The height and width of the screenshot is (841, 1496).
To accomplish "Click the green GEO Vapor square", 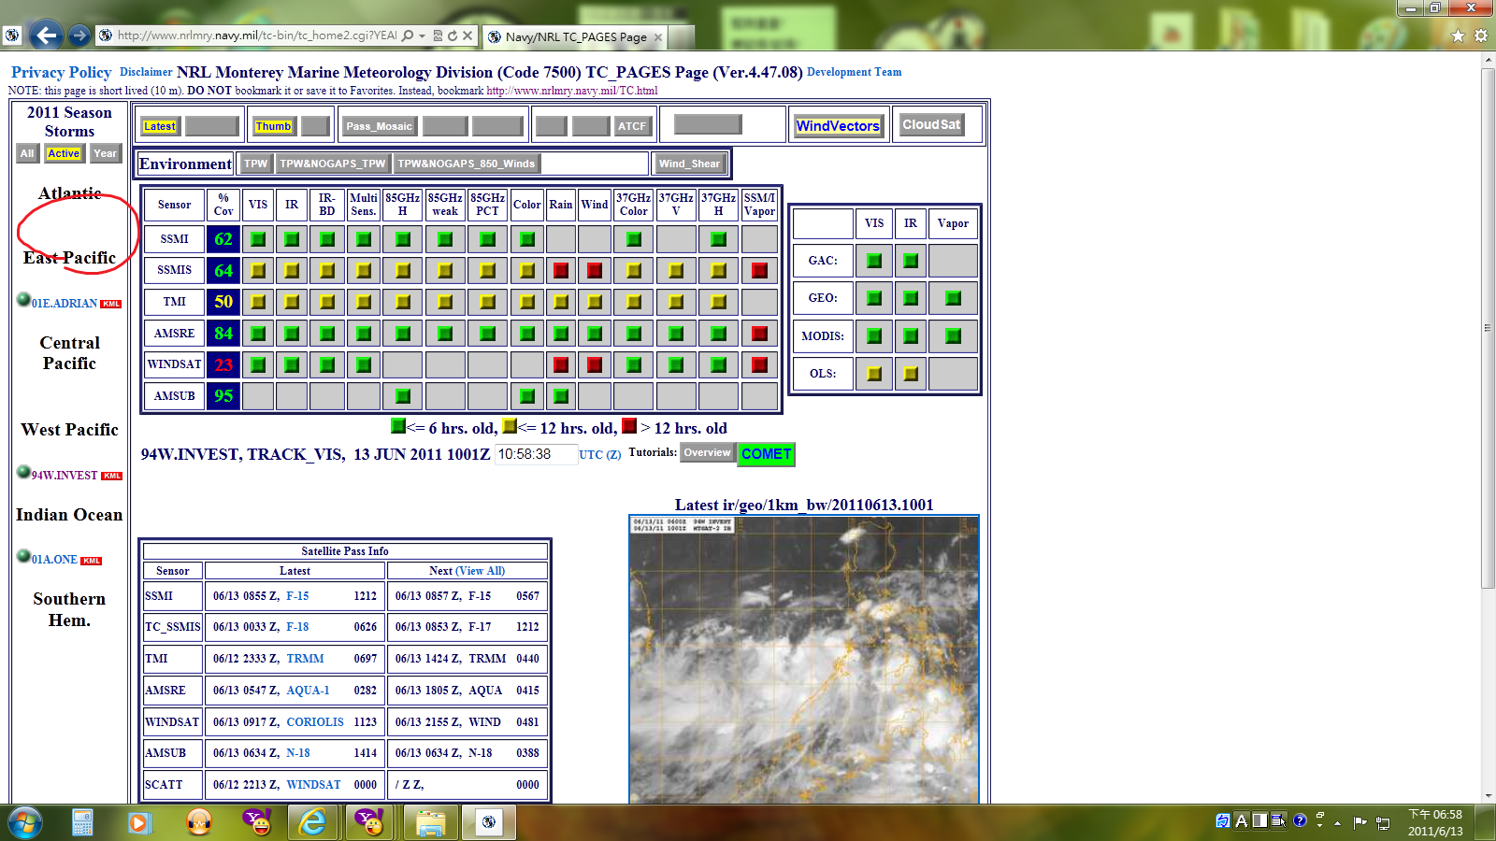I will click(x=953, y=298).
